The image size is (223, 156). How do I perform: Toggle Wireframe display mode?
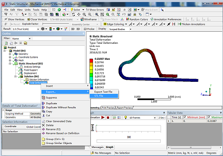pos(89,19)
